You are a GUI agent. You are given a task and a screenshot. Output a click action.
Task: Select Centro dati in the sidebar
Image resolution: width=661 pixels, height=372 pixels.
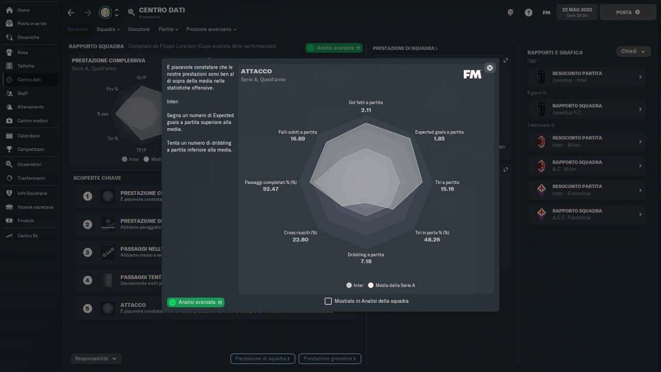[29, 80]
